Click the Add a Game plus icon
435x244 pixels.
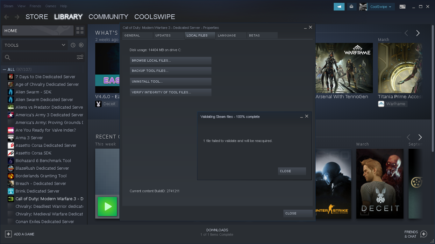(8, 234)
